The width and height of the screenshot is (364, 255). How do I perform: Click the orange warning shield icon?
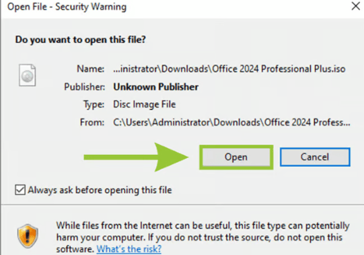point(28,236)
